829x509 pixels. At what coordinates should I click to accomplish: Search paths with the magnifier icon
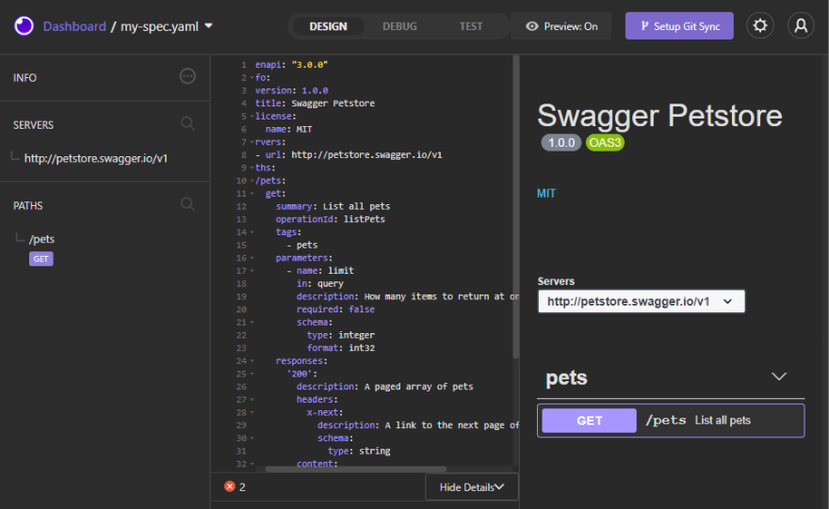coord(187,204)
